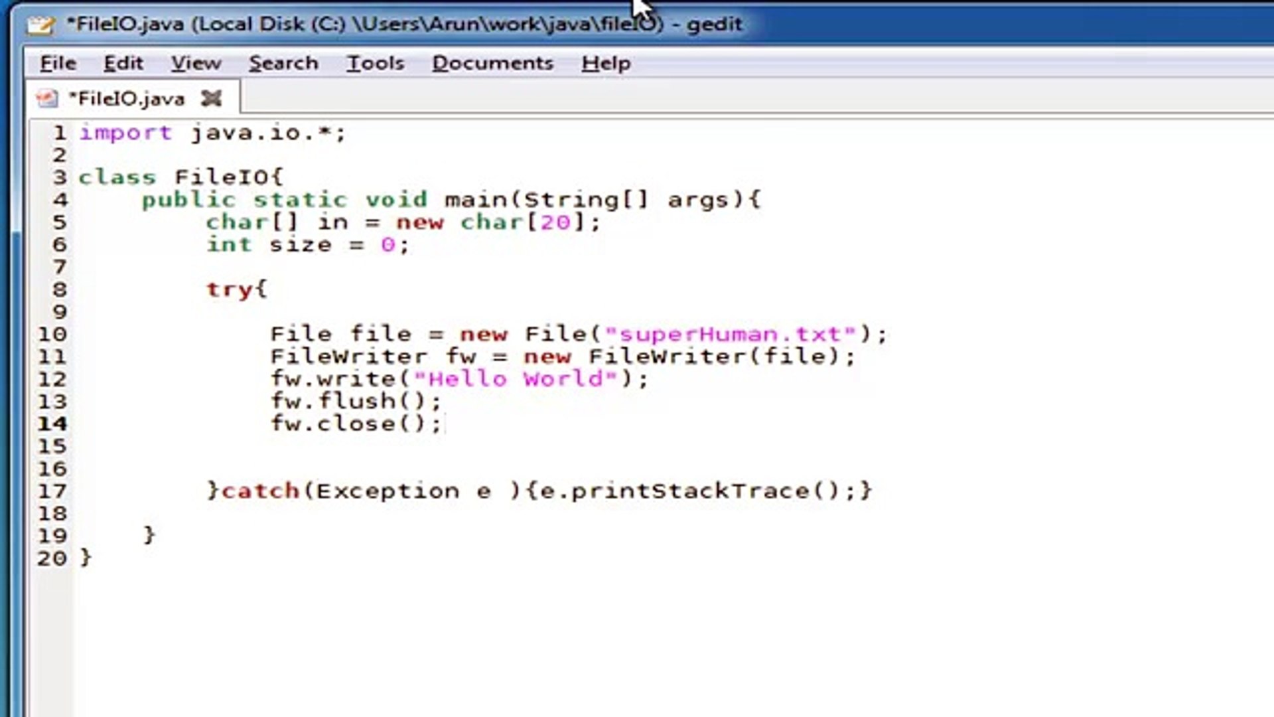Open the View menu
Screen dimensions: 1274x717
[x=196, y=62]
